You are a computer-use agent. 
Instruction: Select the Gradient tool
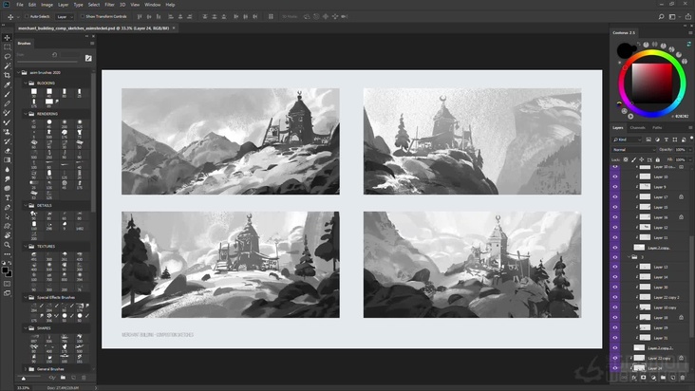click(x=7, y=159)
